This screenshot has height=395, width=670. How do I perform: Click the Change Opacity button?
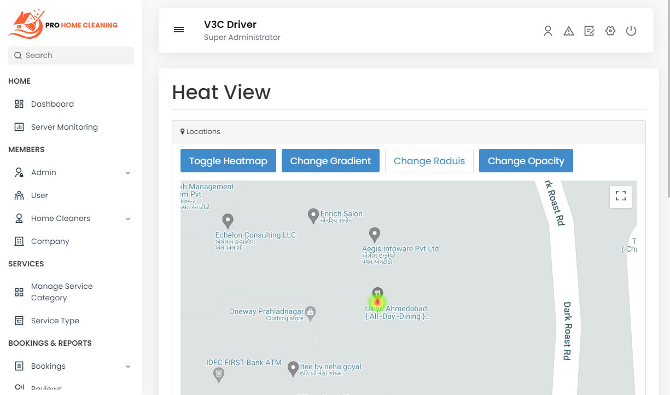526,161
